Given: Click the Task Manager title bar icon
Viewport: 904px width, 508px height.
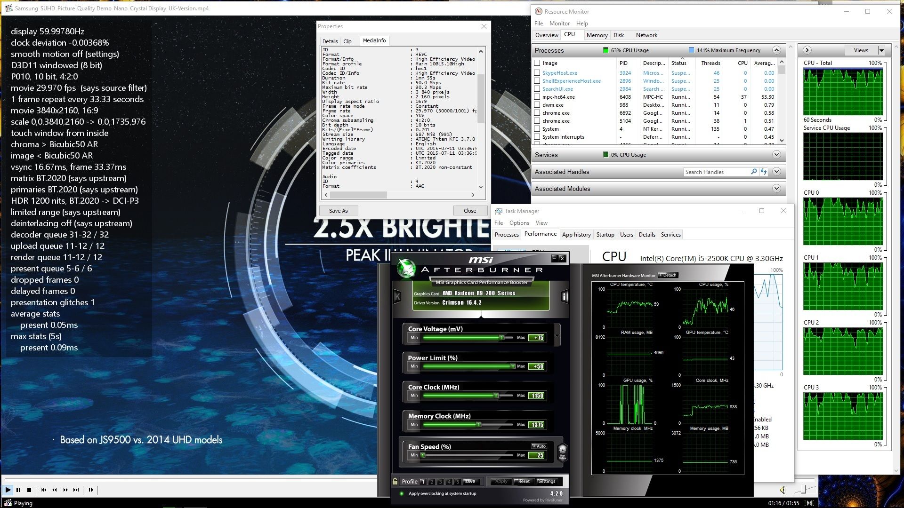Looking at the screenshot, I should (x=498, y=211).
